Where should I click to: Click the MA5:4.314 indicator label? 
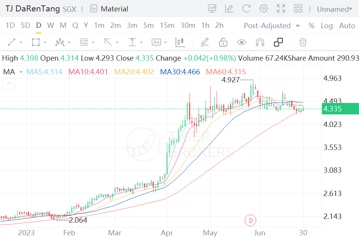coord(44,72)
